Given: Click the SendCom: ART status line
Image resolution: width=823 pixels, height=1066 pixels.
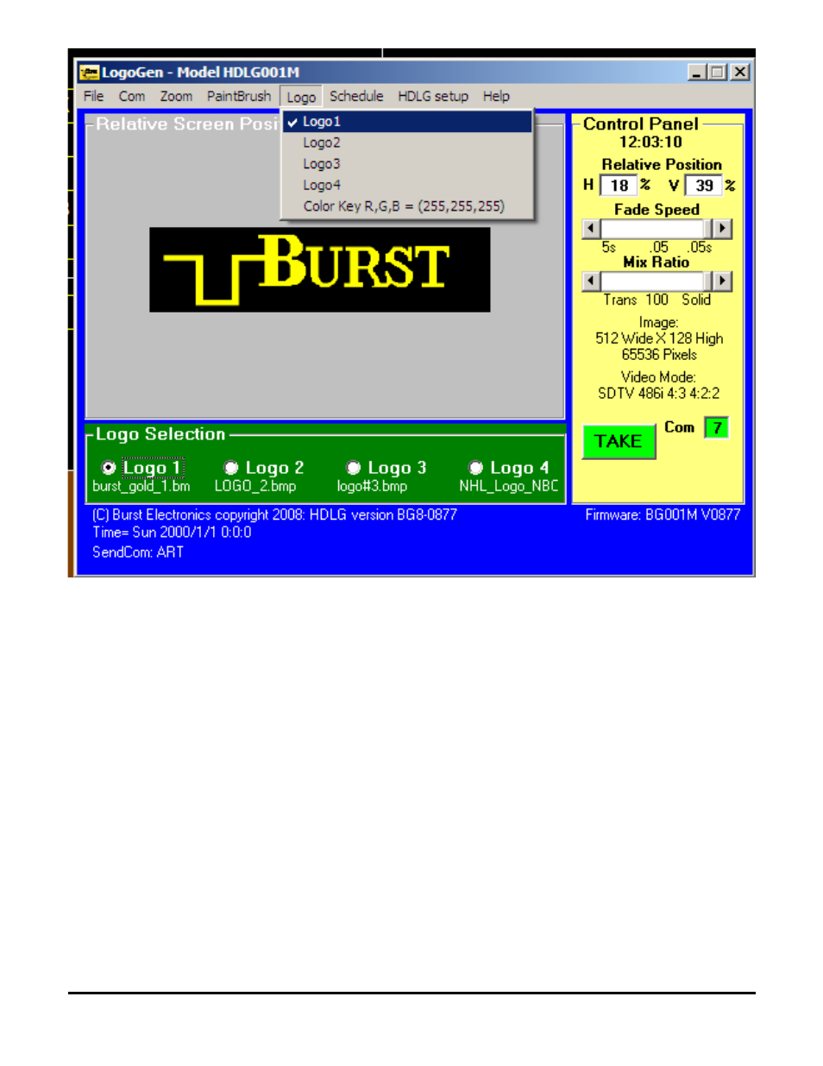Looking at the screenshot, I should pos(138,552).
